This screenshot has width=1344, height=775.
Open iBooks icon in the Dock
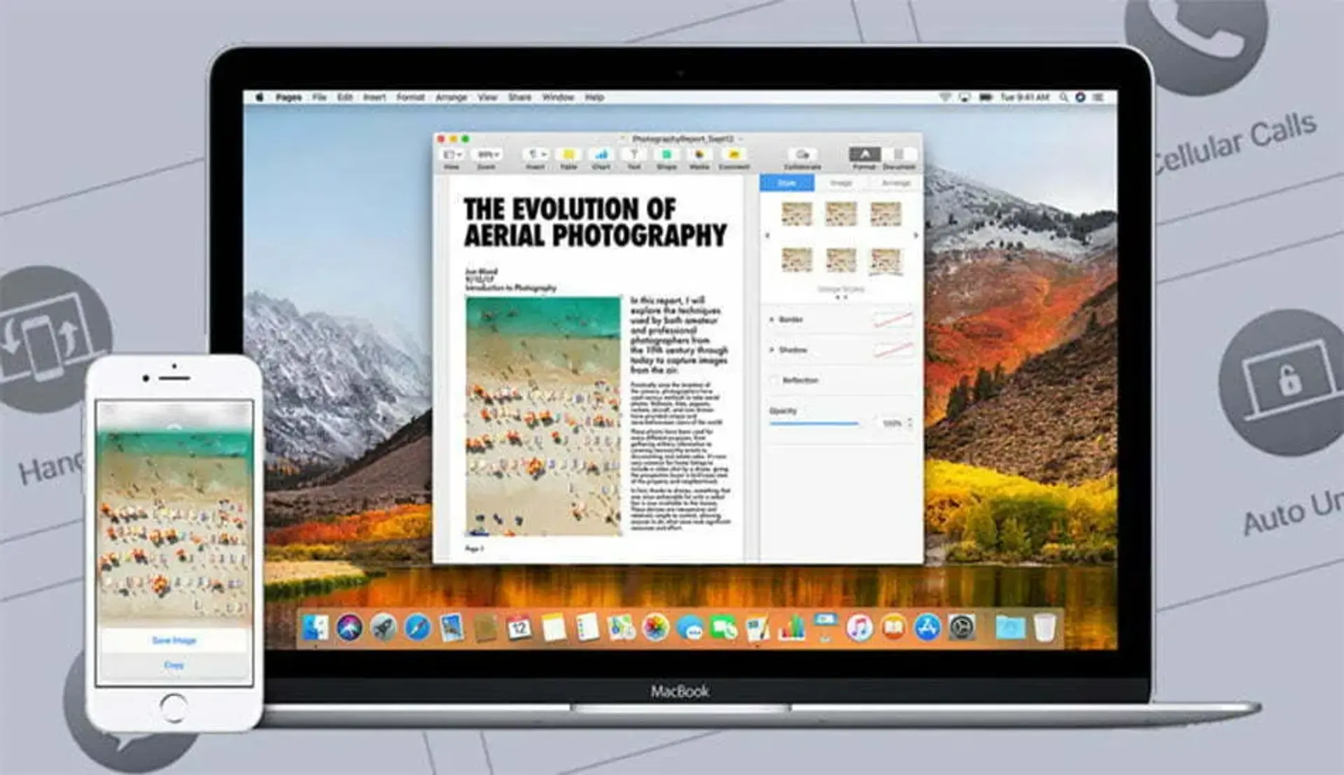[x=893, y=627]
